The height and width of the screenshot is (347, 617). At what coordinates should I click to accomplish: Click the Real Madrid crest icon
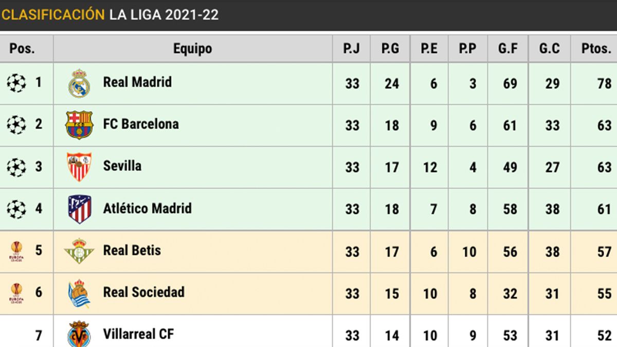(79, 83)
